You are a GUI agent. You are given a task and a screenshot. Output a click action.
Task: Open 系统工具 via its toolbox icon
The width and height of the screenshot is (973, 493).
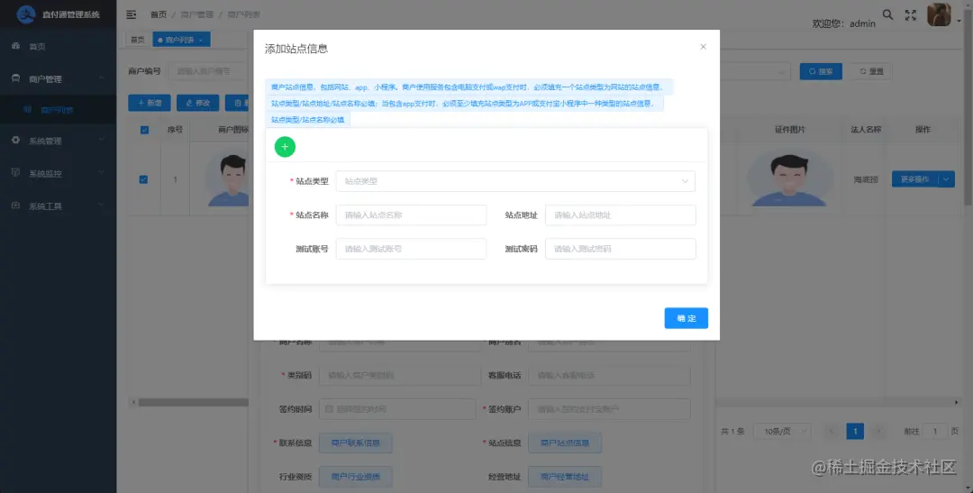[x=16, y=205]
